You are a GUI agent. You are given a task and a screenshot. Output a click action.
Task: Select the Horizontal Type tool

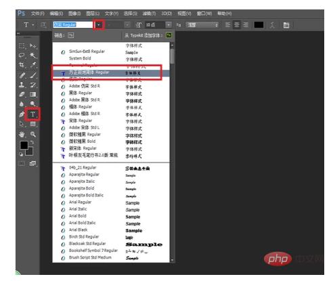33,114
